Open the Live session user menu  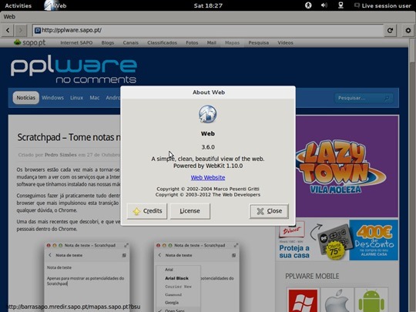click(x=383, y=5)
